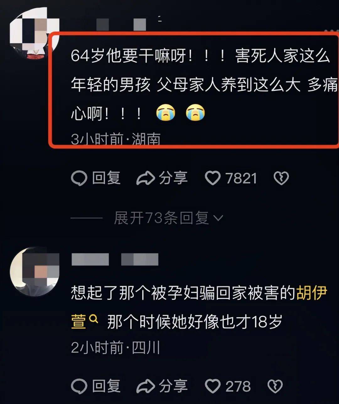Like the comment with 278 likes
The height and width of the screenshot is (404, 339).
pyautogui.click(x=213, y=386)
